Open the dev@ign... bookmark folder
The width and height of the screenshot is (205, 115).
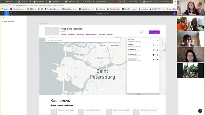172,9
